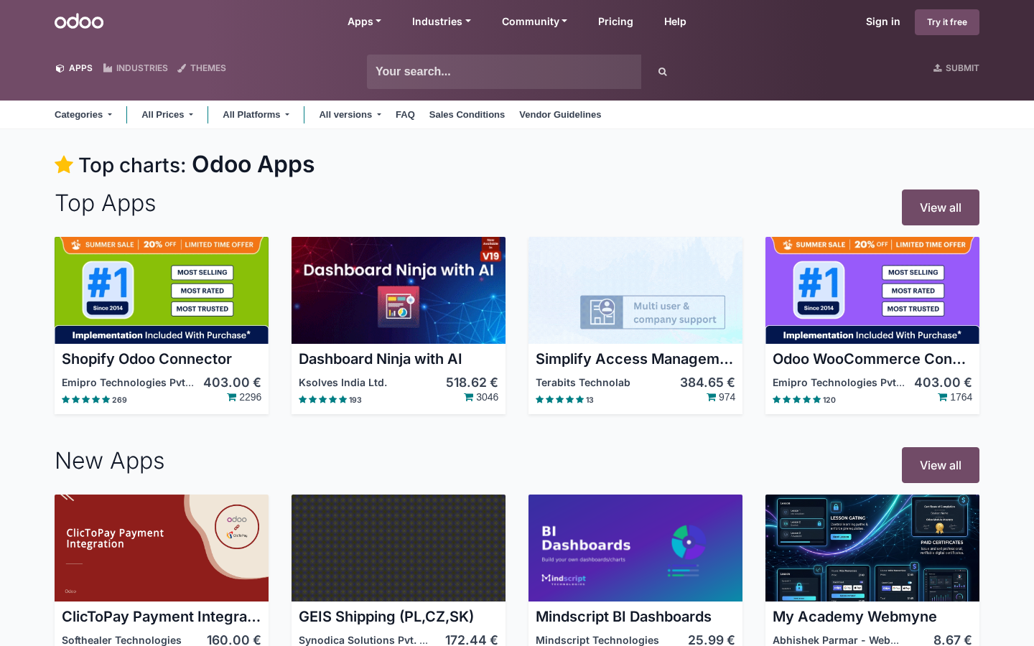Focus the Your search input field
Viewport: 1034px width, 646px height.
(504, 72)
